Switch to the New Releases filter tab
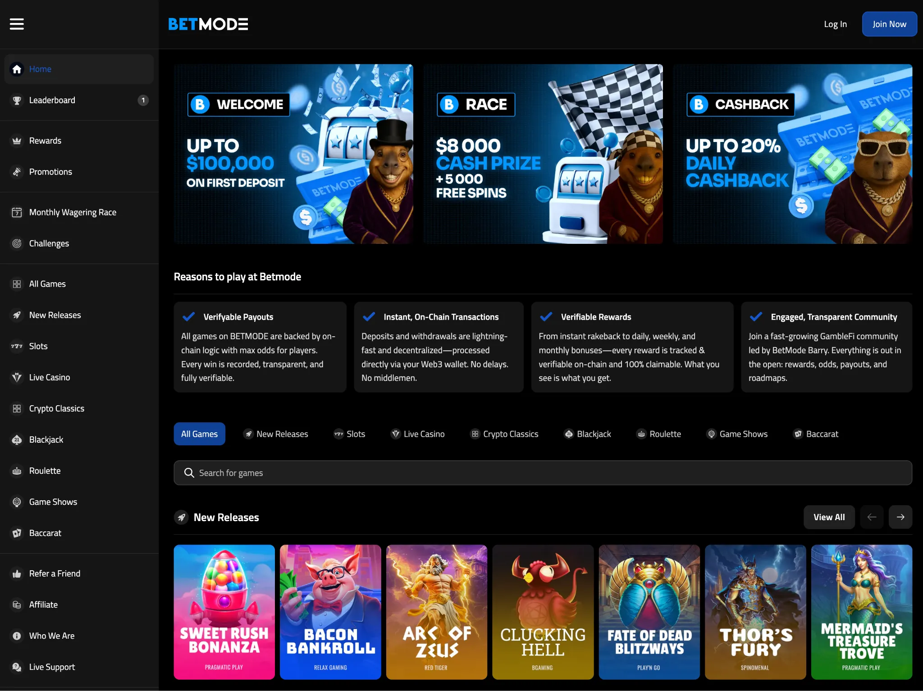The height and width of the screenshot is (691, 923). coord(276,434)
